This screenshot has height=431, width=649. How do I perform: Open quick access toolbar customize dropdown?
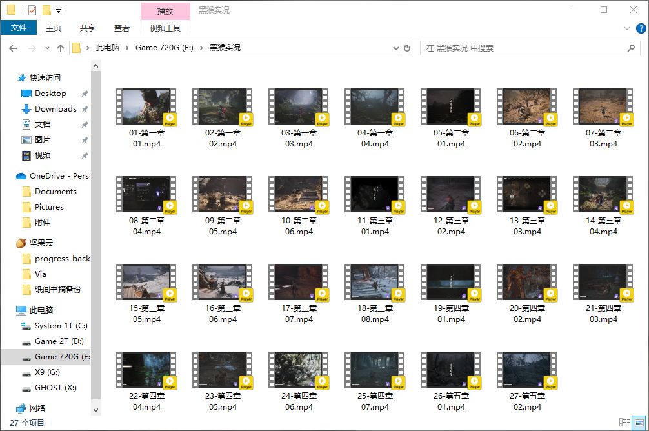pyautogui.click(x=58, y=11)
